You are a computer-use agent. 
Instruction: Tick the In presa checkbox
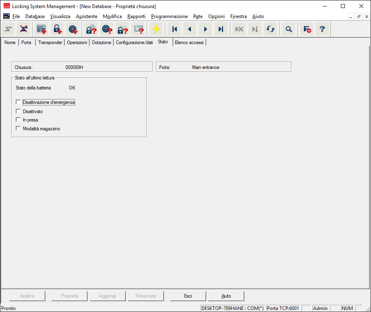18,120
